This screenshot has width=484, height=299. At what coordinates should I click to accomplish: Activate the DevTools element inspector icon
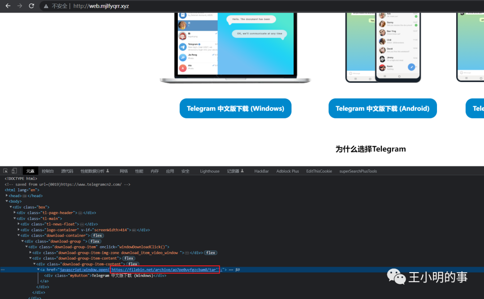coord(5,171)
